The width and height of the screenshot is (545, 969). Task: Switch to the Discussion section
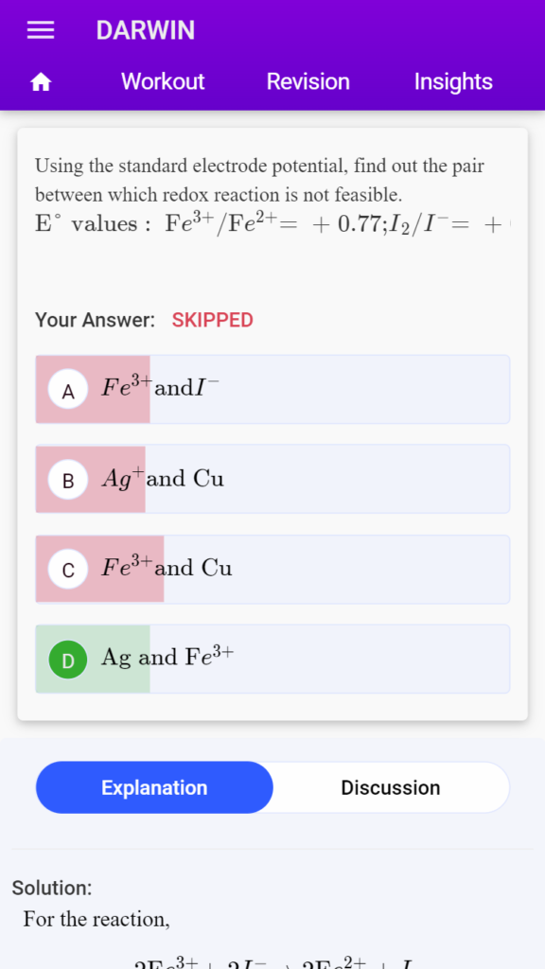pyautogui.click(x=391, y=787)
